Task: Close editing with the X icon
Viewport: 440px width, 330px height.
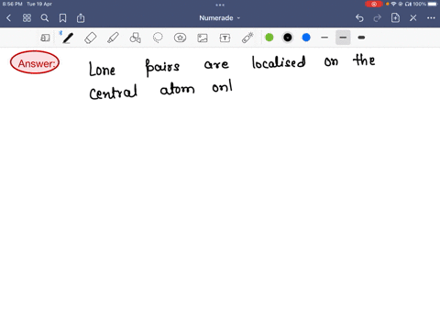Action: (x=413, y=18)
